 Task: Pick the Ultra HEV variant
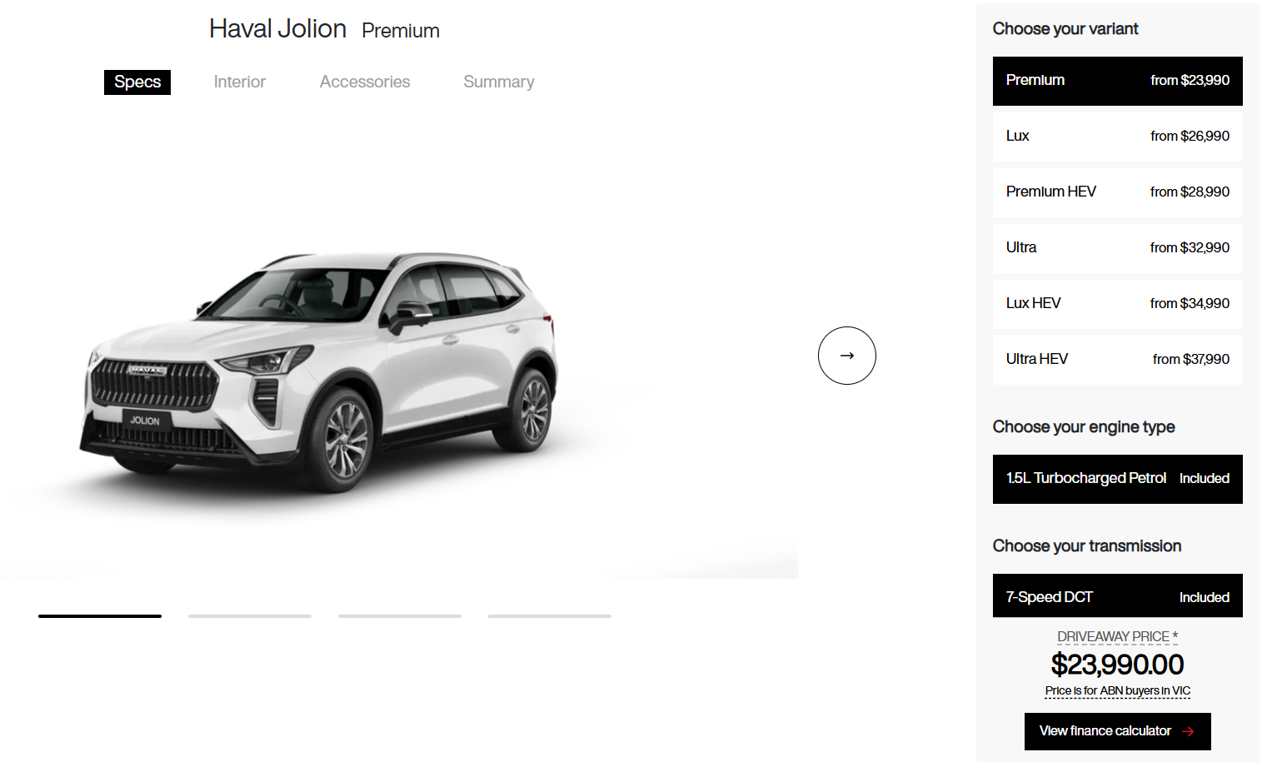[1117, 360]
